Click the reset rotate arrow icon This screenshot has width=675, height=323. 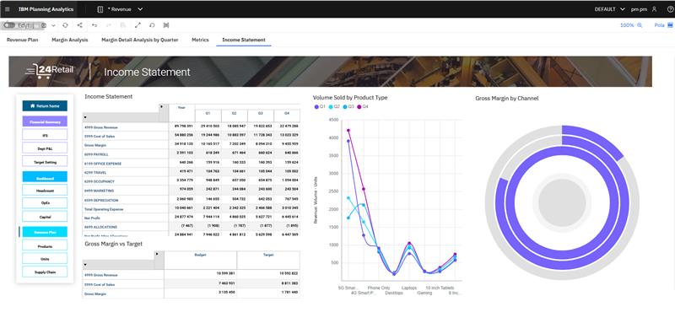[152, 25]
